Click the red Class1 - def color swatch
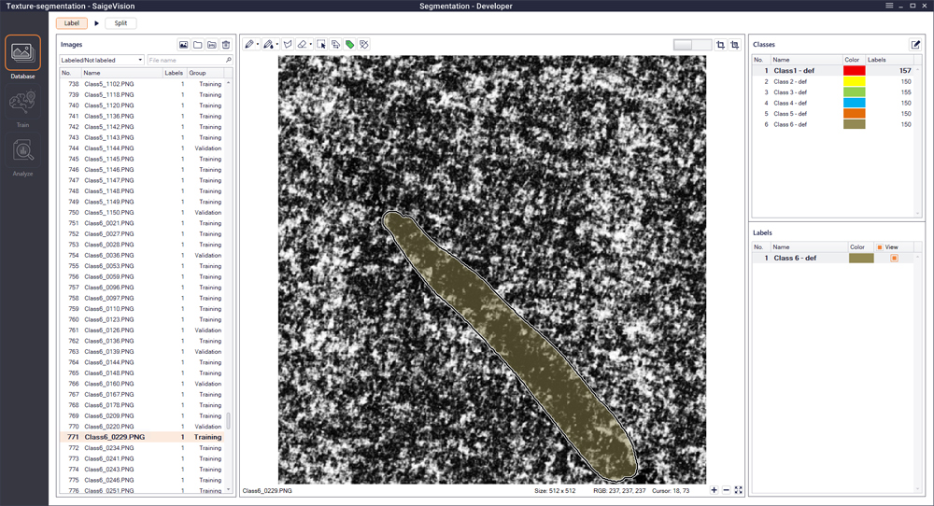934x506 pixels. click(x=855, y=70)
